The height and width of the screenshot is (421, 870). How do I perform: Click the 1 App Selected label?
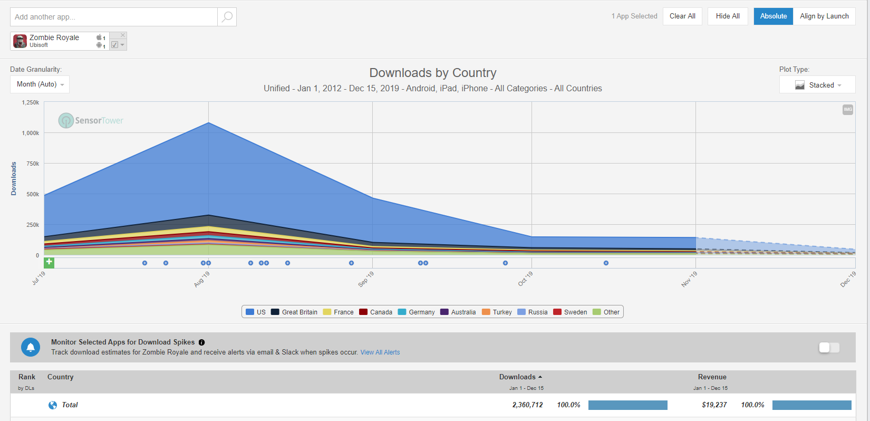point(634,16)
